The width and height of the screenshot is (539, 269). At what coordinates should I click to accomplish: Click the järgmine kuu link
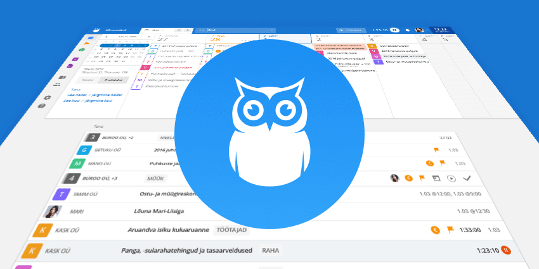point(98,101)
